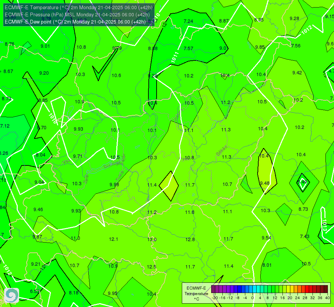Click the 7.12 temperature value
The image size is (334, 307).
pos(5,126)
